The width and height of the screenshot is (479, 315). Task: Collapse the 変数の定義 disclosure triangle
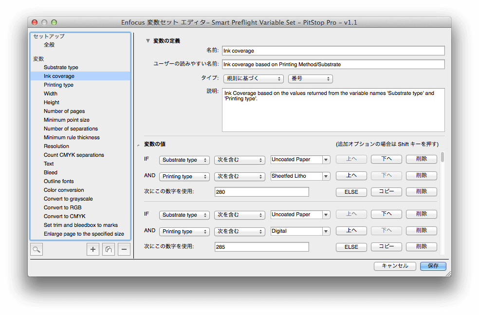tap(148, 41)
